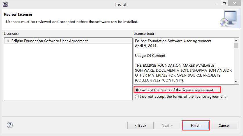Maximize the Install dialog window
The height and width of the screenshot is (136, 243).
click(x=224, y=3)
